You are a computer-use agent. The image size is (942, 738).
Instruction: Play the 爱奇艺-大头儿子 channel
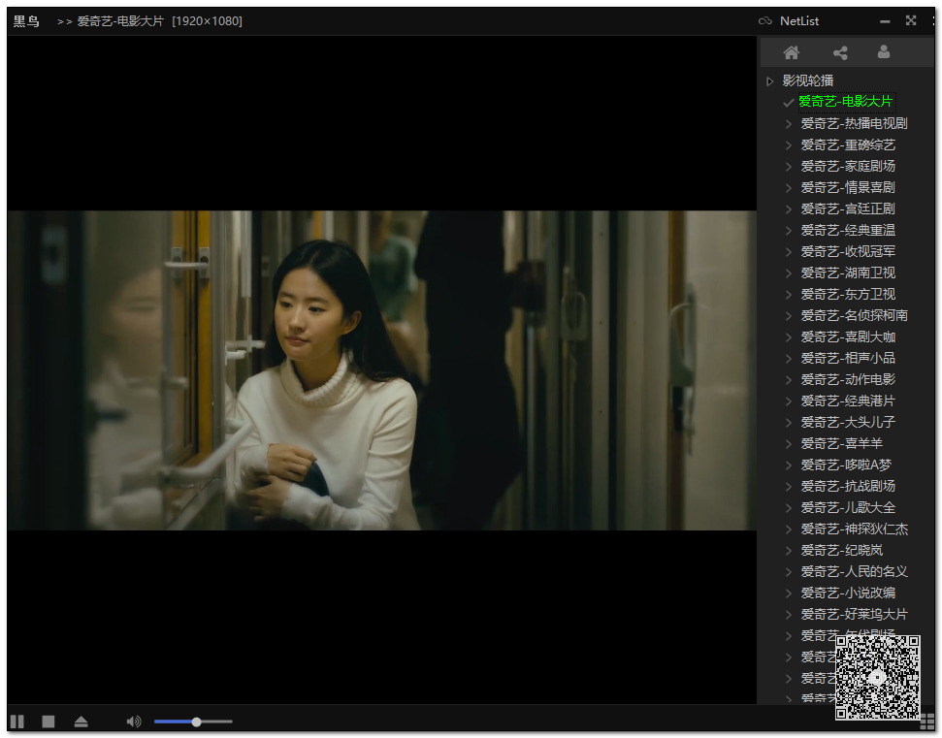point(848,422)
